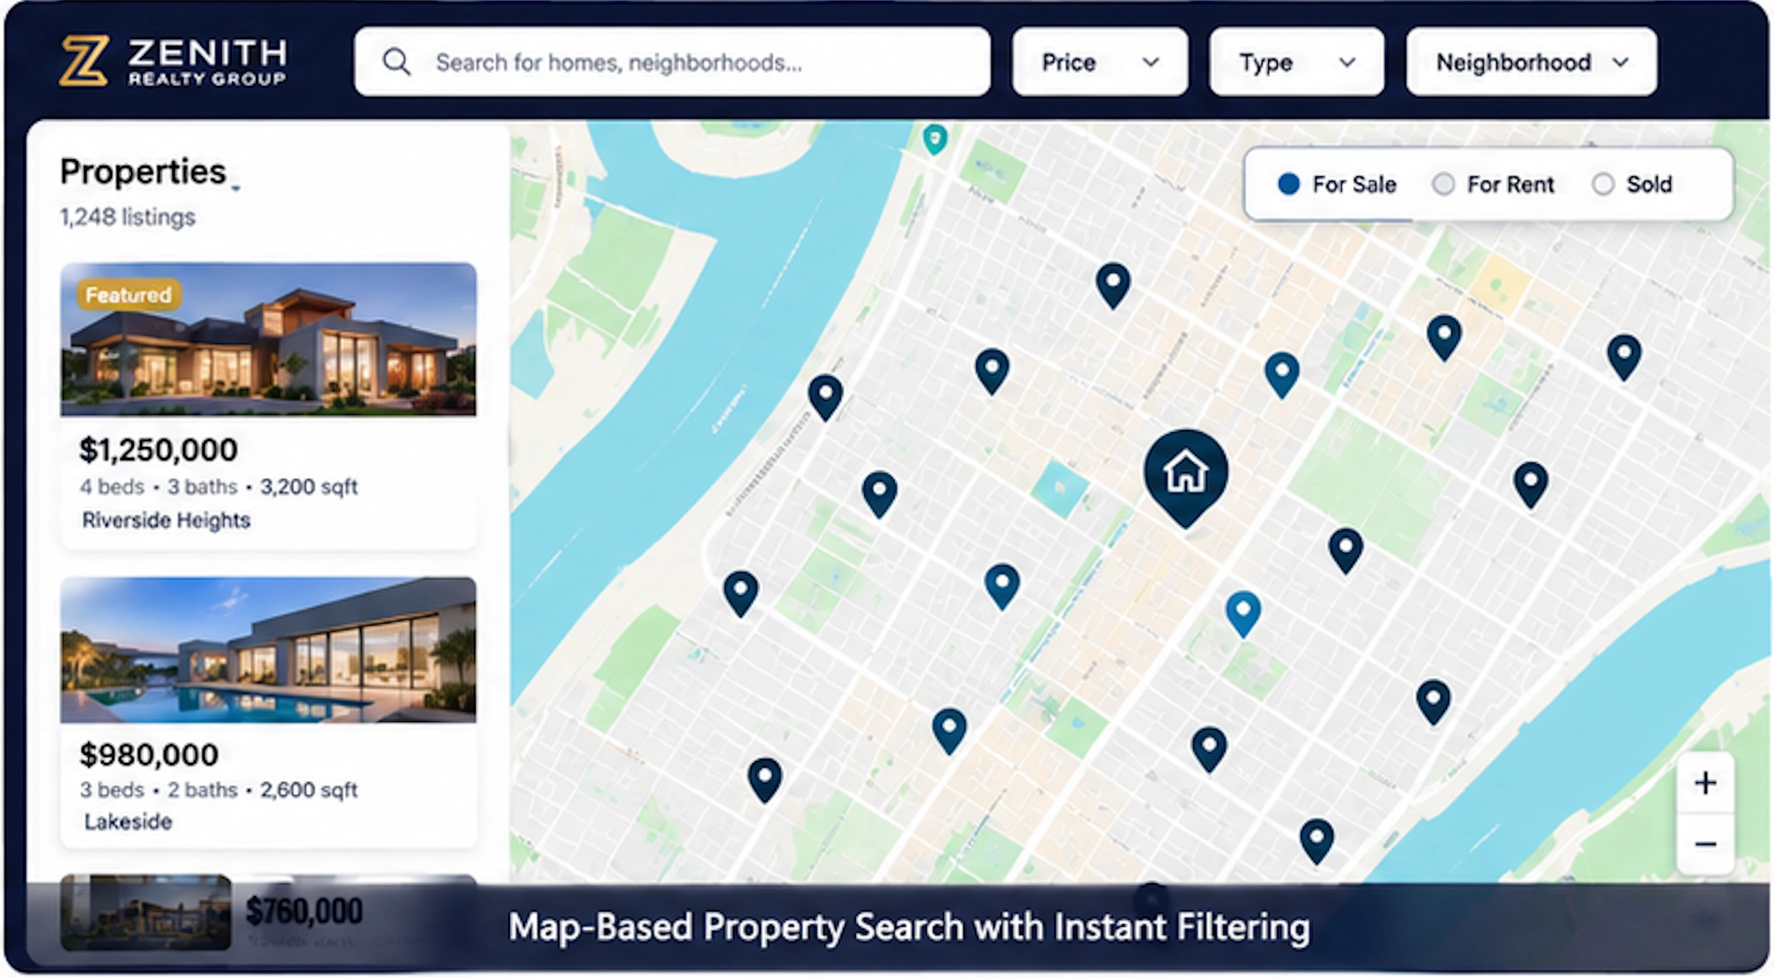Open the Neighborhood filter dropdown
Image resolution: width=1774 pixels, height=977 pixels.
[x=1532, y=62]
